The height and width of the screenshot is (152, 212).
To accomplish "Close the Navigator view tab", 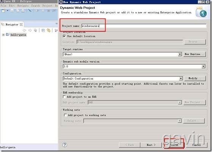I will (21, 24).
